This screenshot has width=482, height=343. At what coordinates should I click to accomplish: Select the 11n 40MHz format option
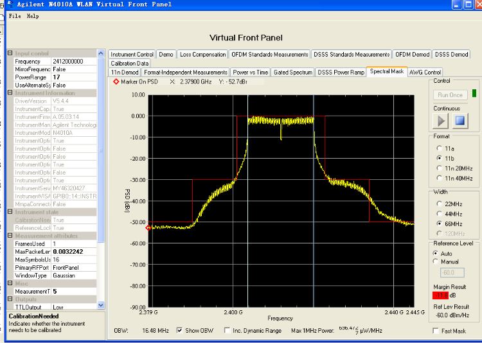tap(440, 178)
